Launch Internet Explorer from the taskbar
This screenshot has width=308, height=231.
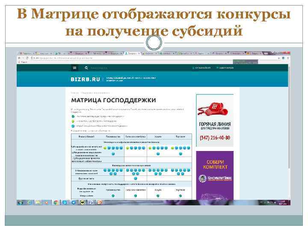pos(30,202)
